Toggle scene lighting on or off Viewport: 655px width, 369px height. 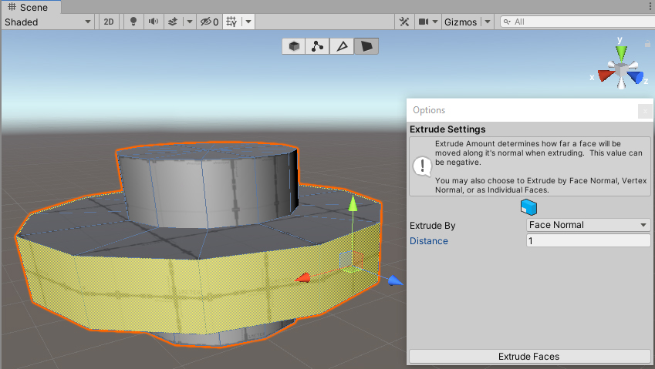[133, 22]
